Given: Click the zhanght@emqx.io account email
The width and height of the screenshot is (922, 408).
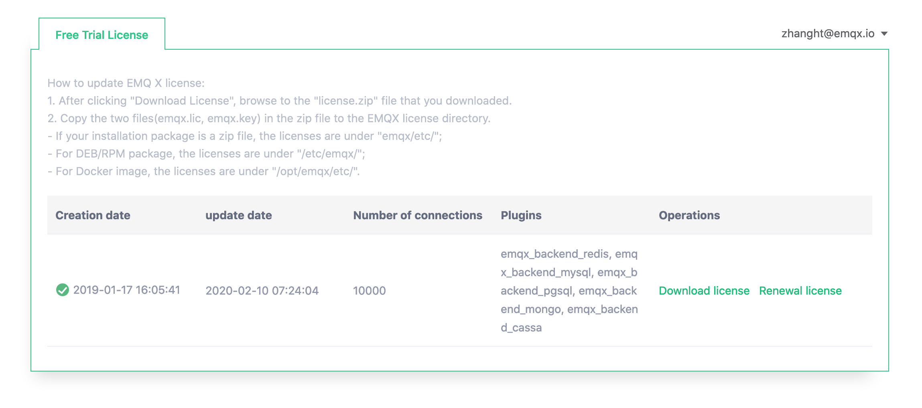Looking at the screenshot, I should 828,34.
